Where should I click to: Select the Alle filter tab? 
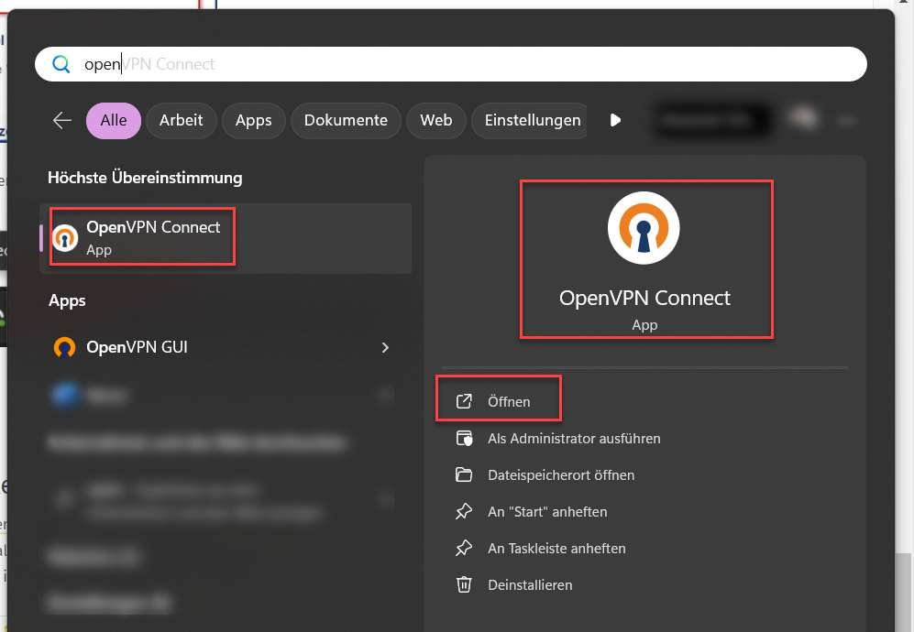(114, 121)
